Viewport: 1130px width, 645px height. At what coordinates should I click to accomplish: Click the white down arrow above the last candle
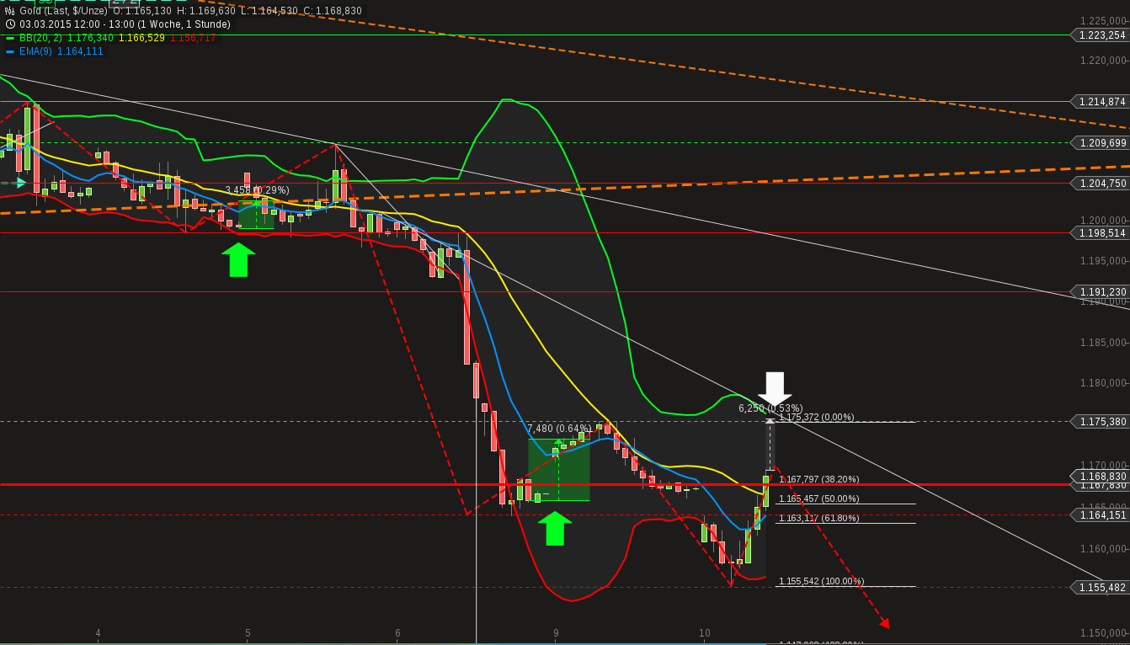(775, 390)
